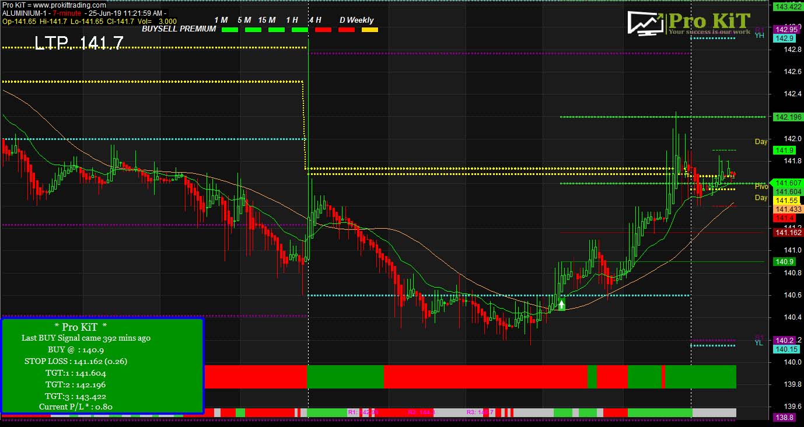The width and height of the screenshot is (804, 427).
Task: Click the 15 M green signal indicator
Action: point(277,29)
